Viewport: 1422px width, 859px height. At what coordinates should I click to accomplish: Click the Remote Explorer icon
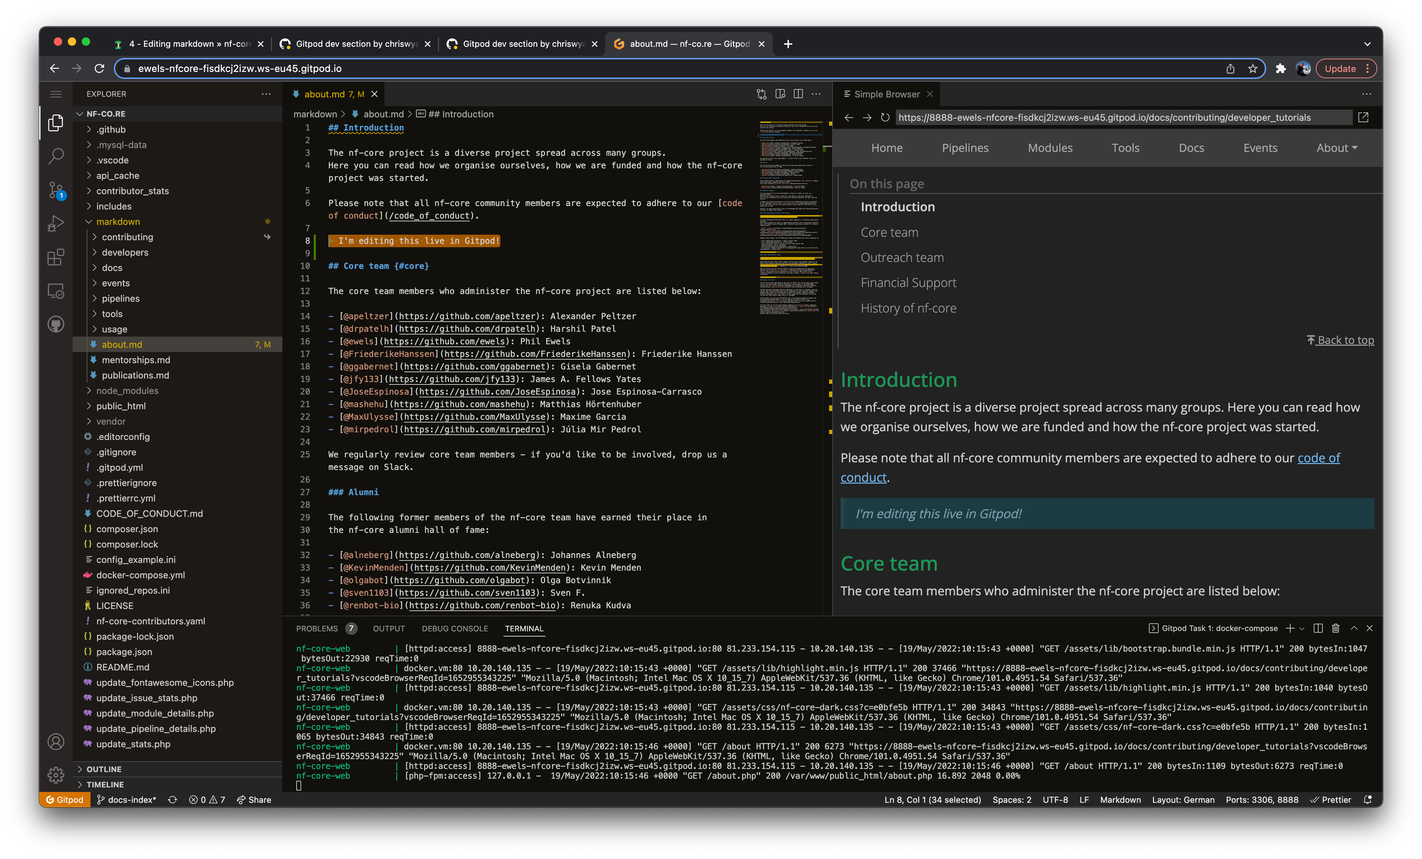(x=56, y=291)
